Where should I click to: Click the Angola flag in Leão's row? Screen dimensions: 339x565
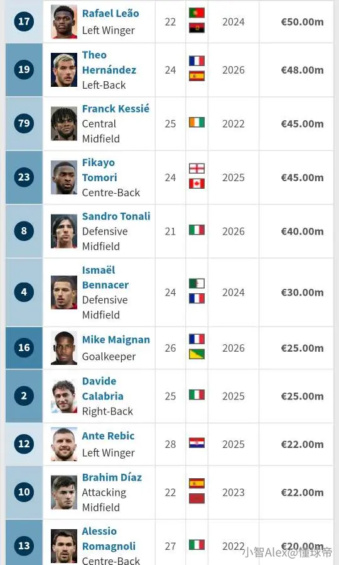click(196, 28)
